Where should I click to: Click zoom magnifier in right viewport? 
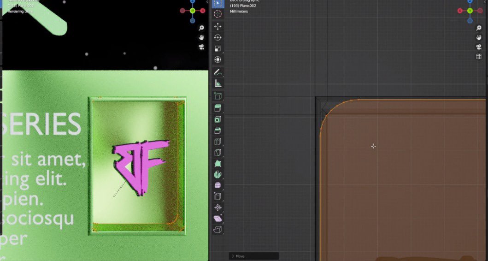479,28
